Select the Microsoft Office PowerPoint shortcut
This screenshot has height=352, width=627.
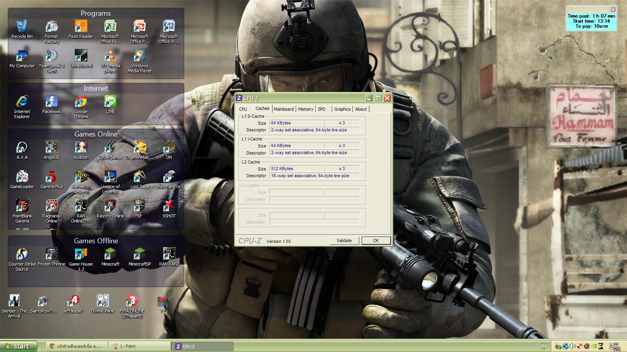[140, 32]
